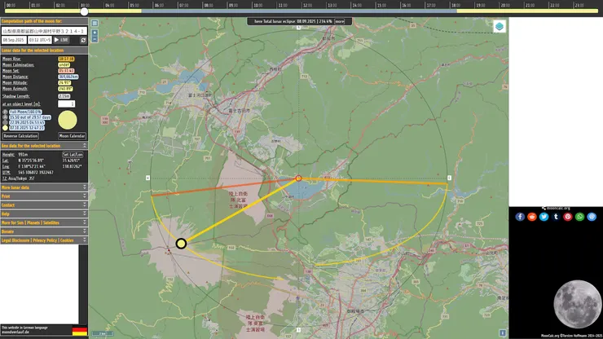603x339 pixels.
Task: Click the mooncalc.org share link
Action: [556, 208]
